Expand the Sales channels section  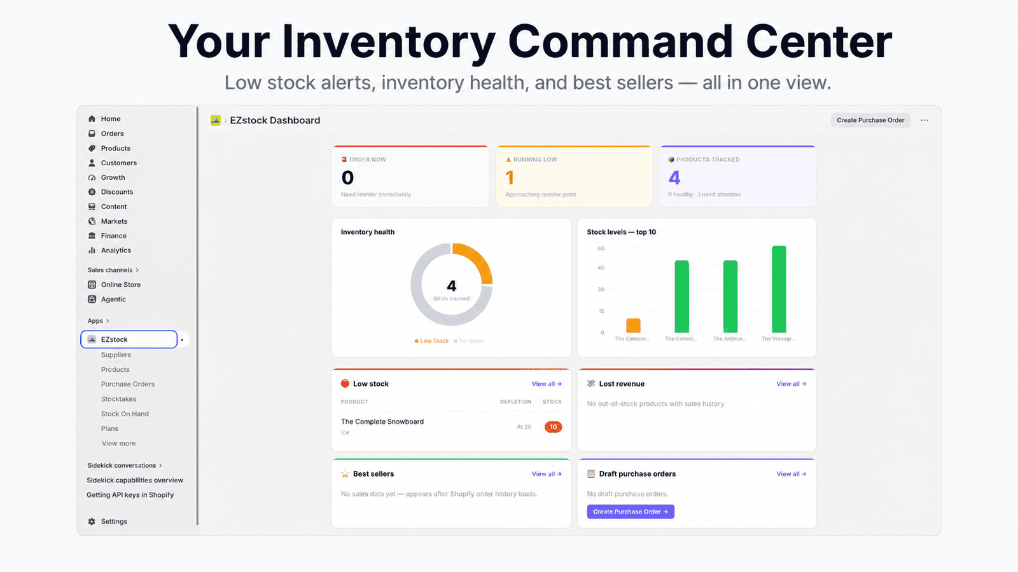(x=113, y=270)
